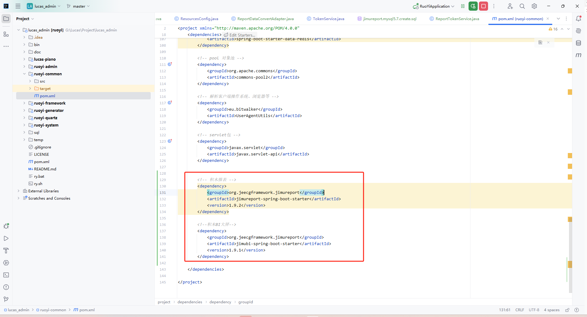The image size is (587, 317).
Task: Switch to TokenService.java tab
Action: (326, 19)
